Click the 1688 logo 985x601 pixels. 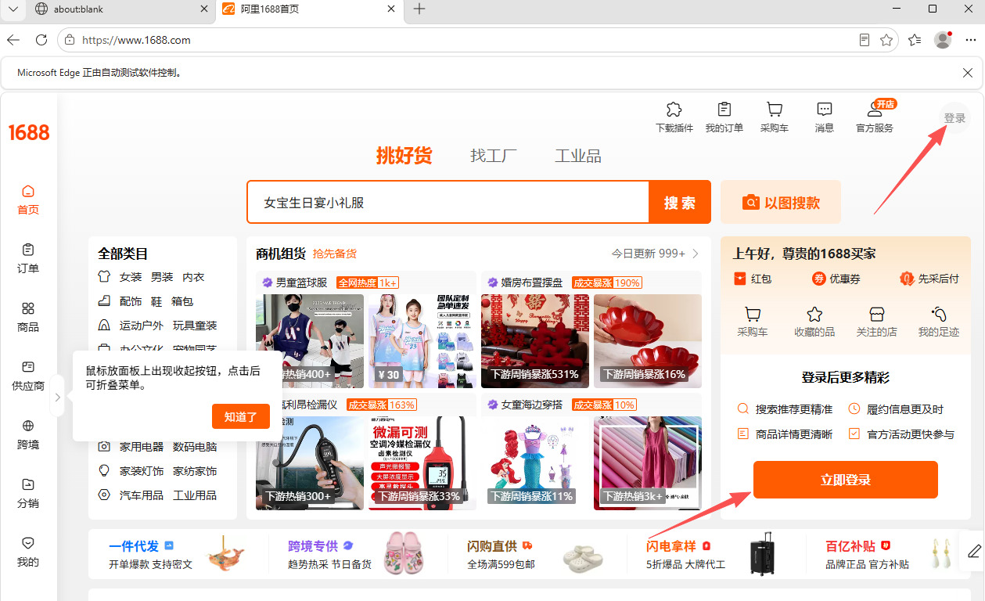(x=28, y=132)
